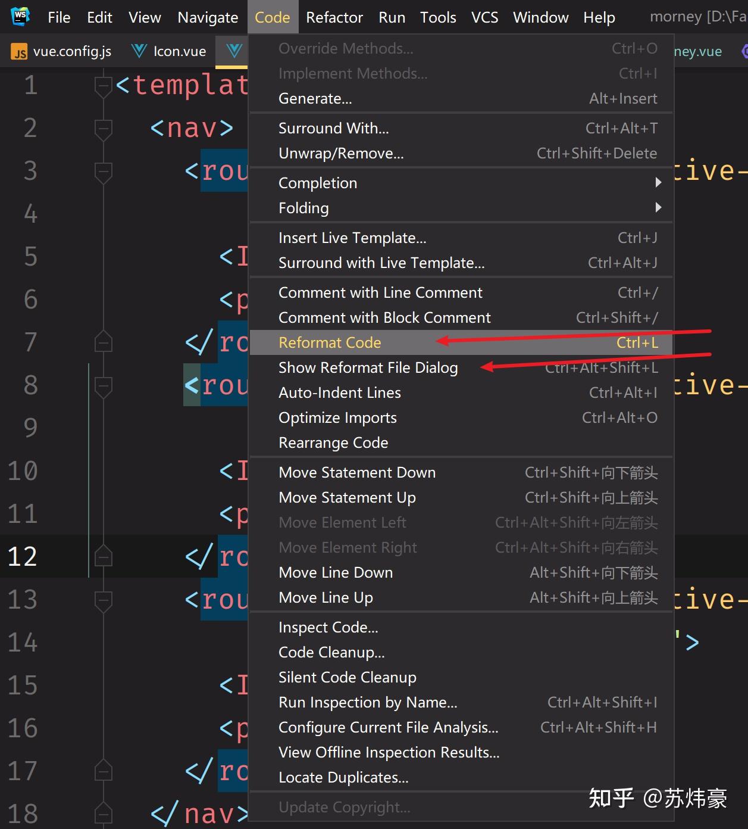The image size is (748, 829).
Task: Expand the Folding submenu arrow
Action: pos(658,208)
